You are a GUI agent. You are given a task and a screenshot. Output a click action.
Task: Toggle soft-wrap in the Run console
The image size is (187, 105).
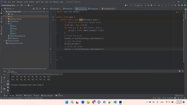tap(8, 81)
